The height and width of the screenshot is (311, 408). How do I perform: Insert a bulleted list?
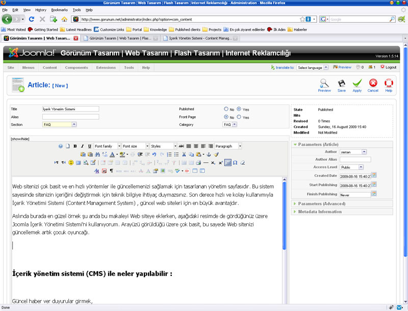[176, 154]
